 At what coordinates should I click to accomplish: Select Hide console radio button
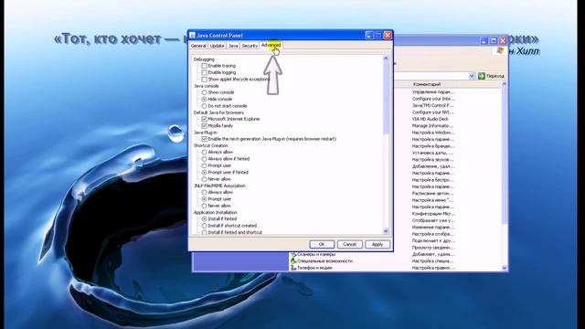(x=204, y=100)
